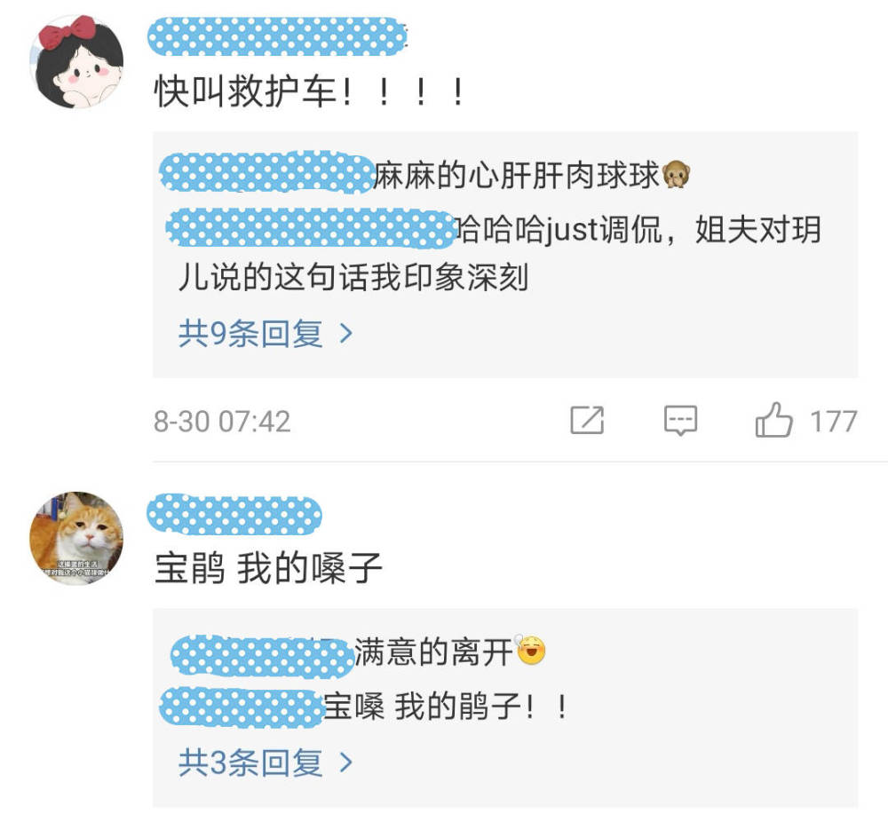888x814 pixels.
Task: Open replier name before 哈哈哈just调侃
Action: (310, 227)
